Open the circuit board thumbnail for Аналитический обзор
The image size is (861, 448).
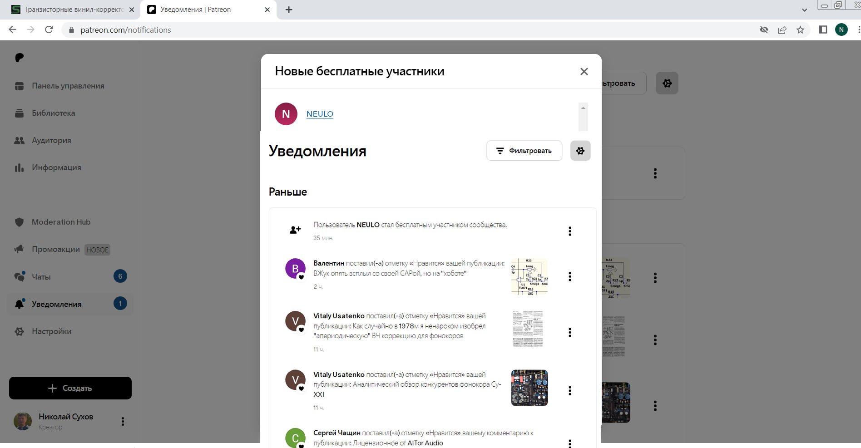(529, 388)
